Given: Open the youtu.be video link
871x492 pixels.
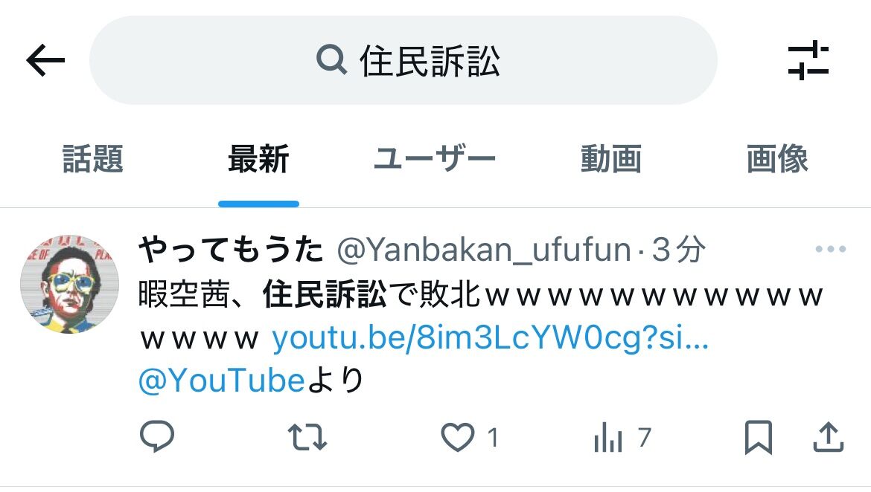Looking at the screenshot, I should pos(491,338).
